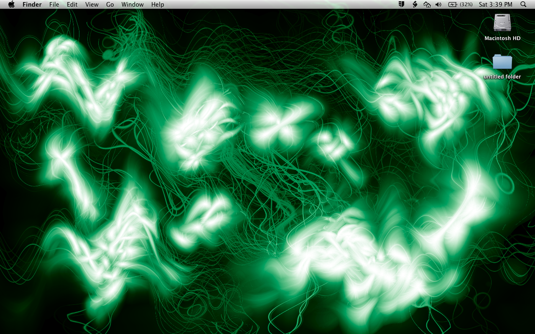
Task: Open the Finder application menu
Action: 32,5
